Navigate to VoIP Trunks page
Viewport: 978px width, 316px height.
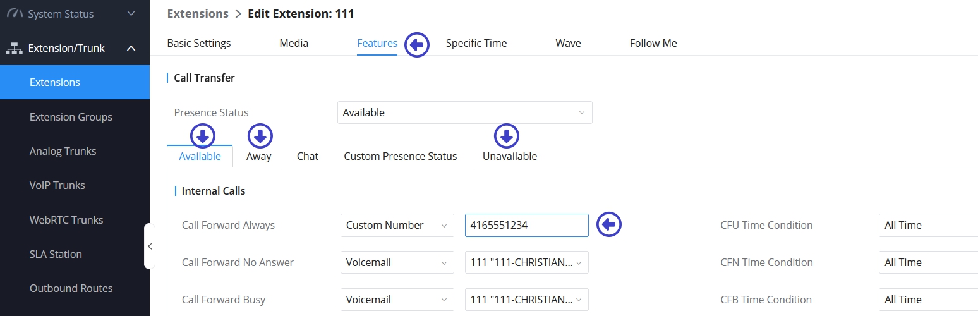(x=57, y=185)
